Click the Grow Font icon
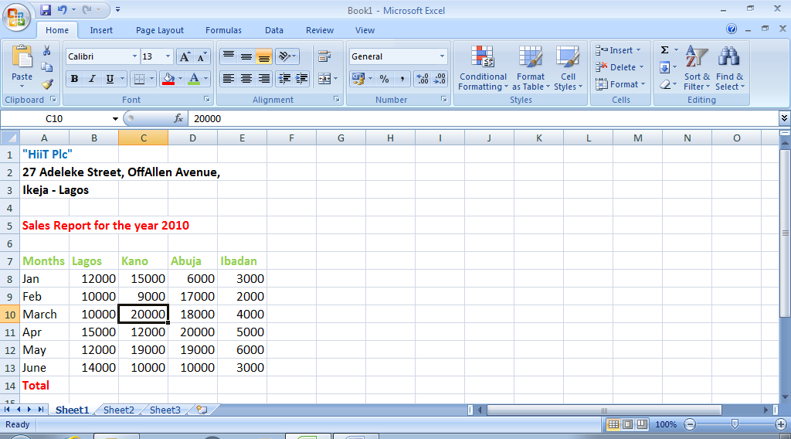791x439 pixels. pos(185,56)
